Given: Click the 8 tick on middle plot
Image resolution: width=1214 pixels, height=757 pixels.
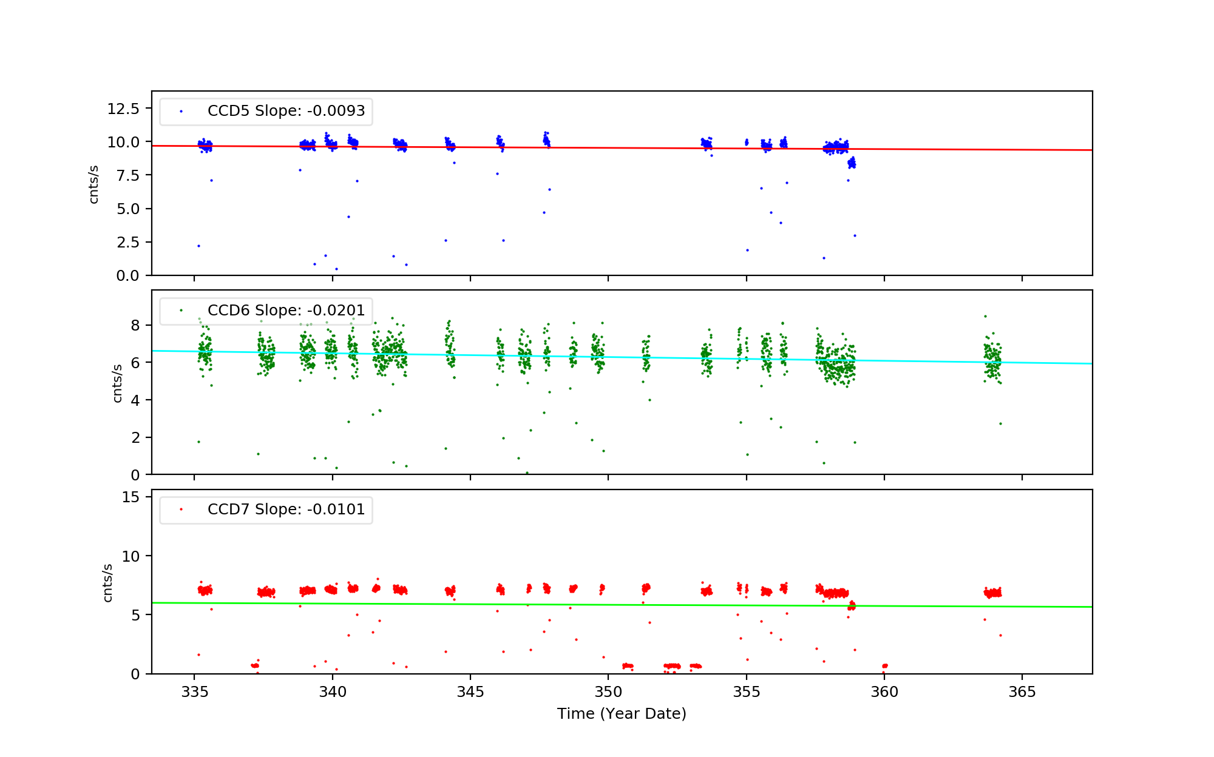Looking at the screenshot, I should 135,325.
